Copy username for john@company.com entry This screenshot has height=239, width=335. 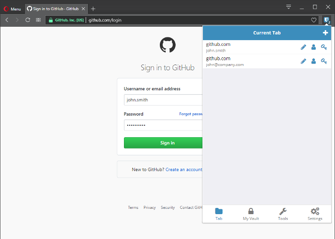pyautogui.click(x=313, y=61)
